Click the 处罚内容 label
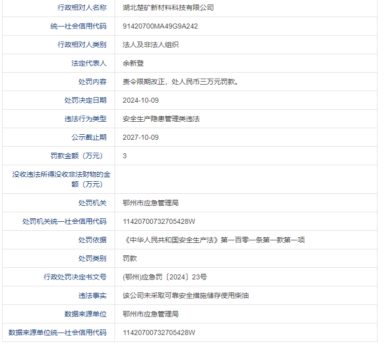The image size is (384, 345). click(x=92, y=82)
